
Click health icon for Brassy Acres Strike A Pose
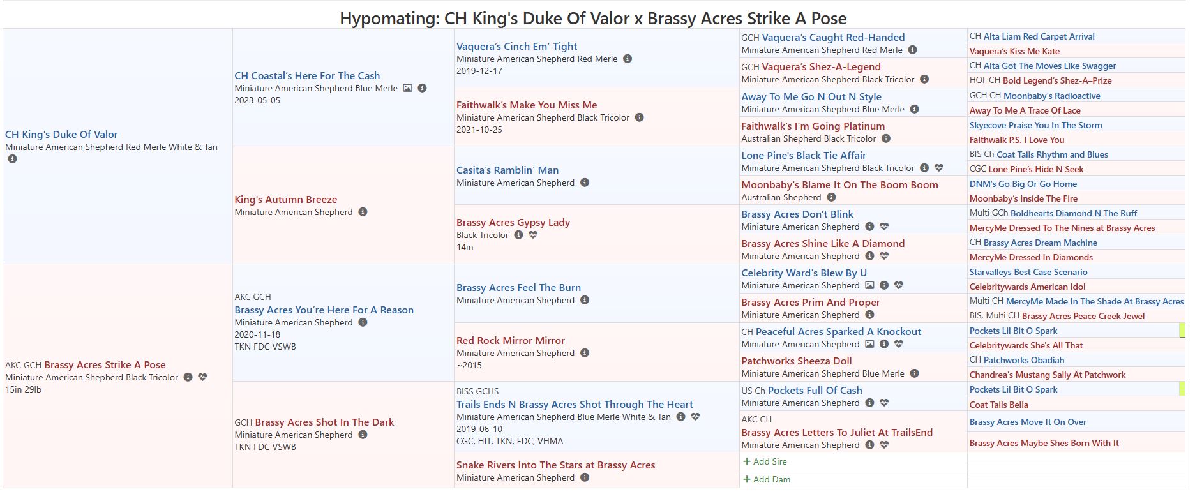click(202, 377)
